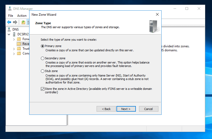This screenshot has width=212, height=139.
Task: Select the DNS tree root label
Action: click(16, 30)
